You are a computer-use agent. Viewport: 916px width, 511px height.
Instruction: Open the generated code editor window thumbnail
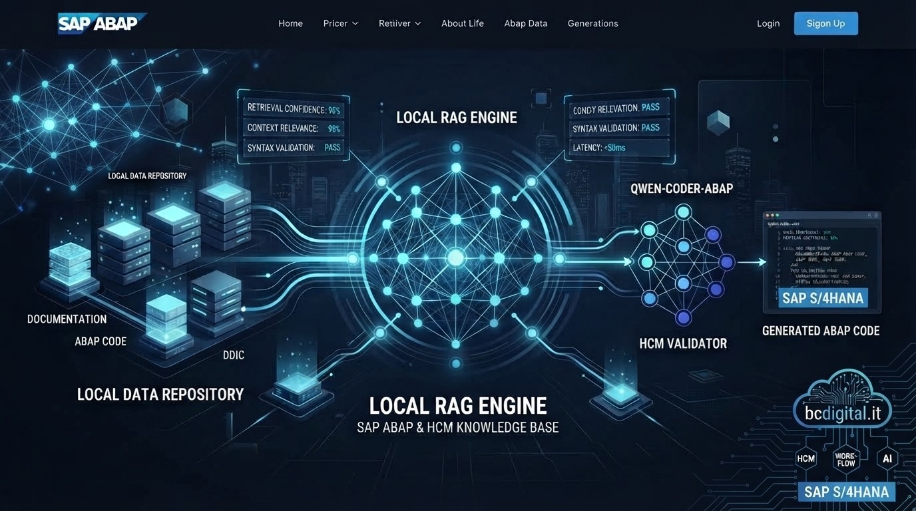822,262
